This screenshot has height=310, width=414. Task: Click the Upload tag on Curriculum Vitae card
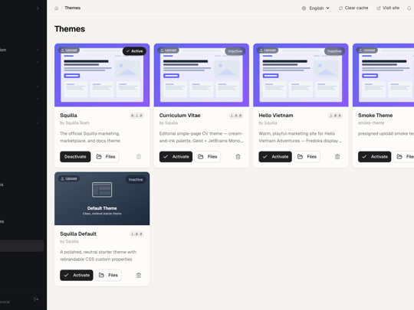point(168,50)
